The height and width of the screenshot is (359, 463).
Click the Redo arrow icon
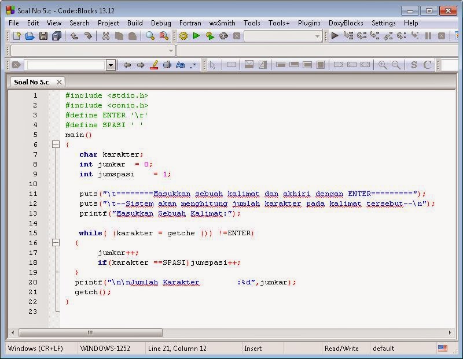click(x=88, y=36)
